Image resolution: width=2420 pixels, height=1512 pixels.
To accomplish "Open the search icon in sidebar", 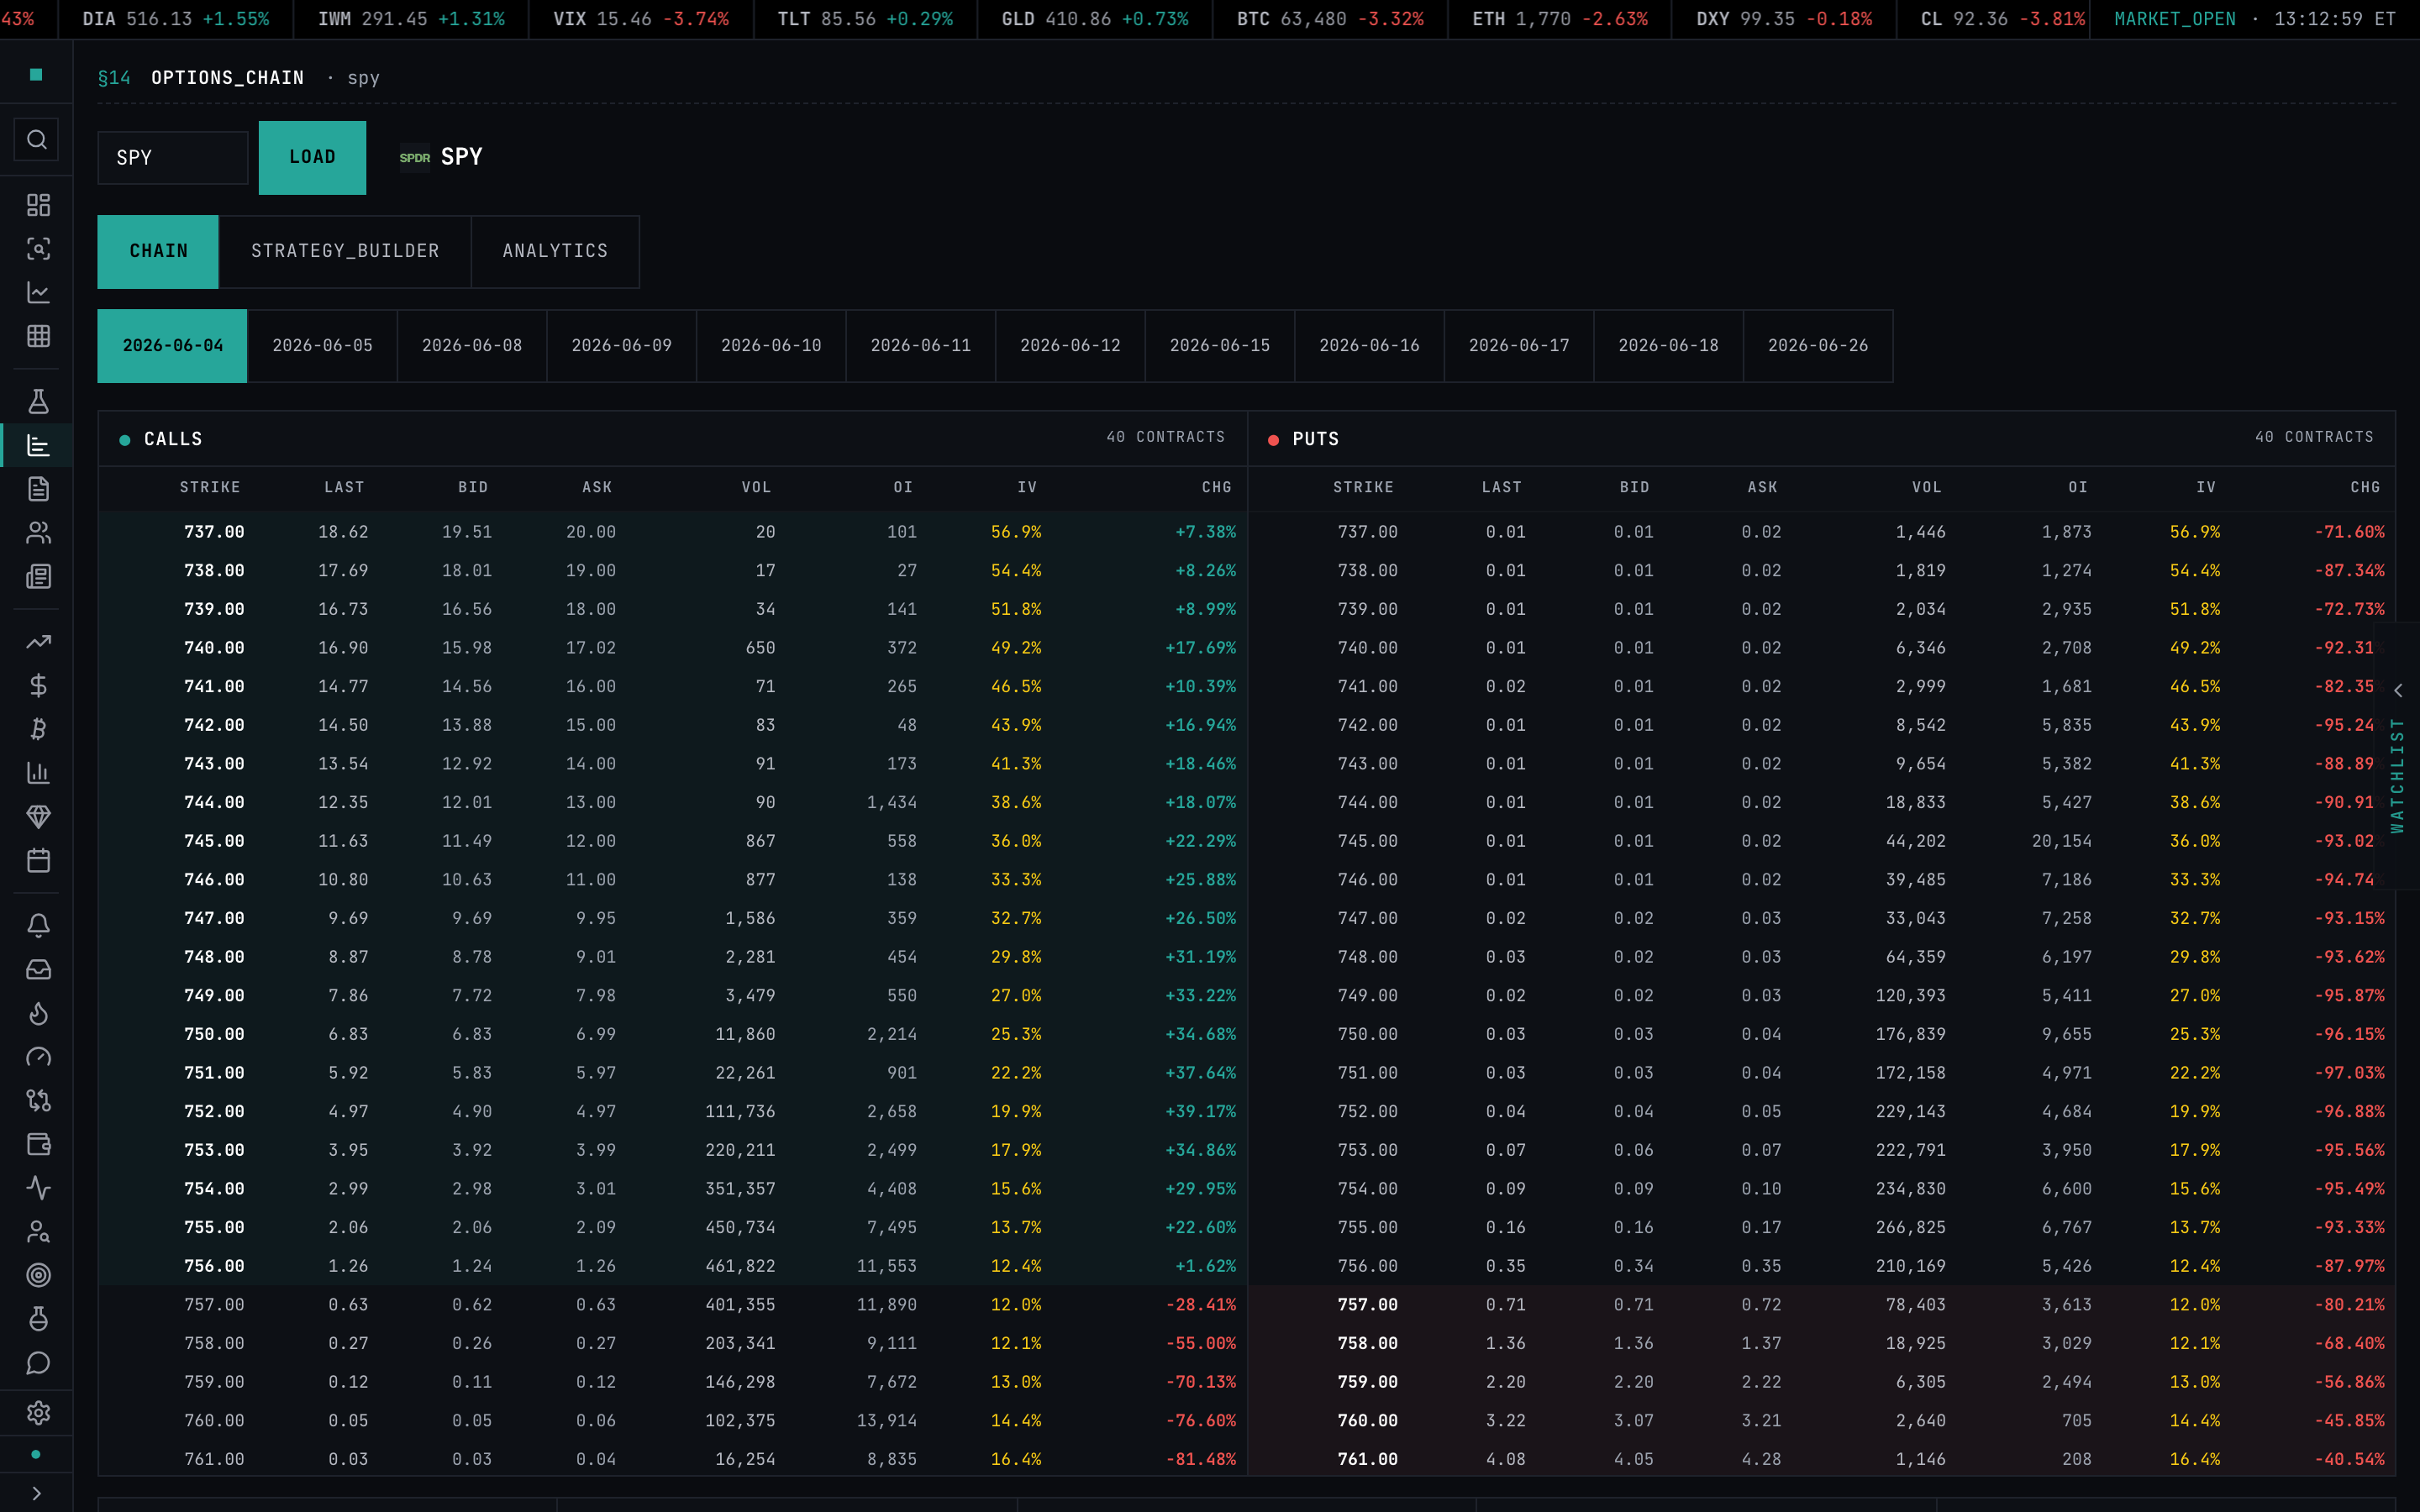I will click(37, 140).
